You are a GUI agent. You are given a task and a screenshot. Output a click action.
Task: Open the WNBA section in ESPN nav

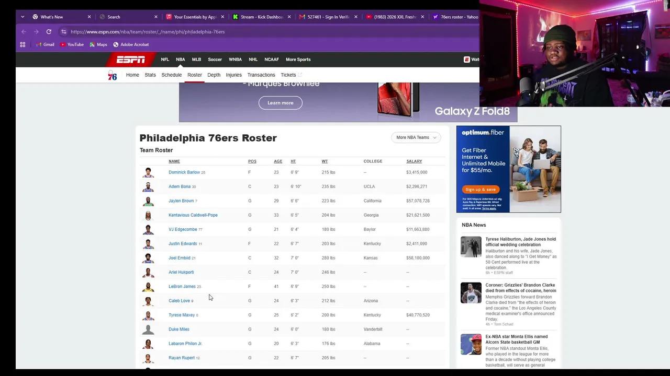coord(236,60)
